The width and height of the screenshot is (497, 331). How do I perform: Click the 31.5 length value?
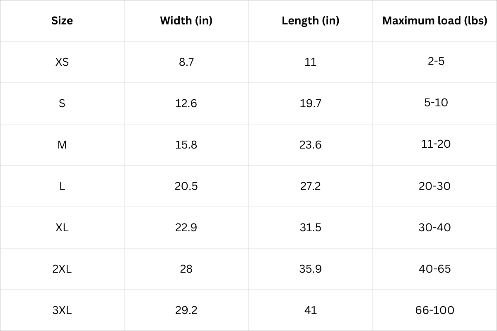click(311, 228)
